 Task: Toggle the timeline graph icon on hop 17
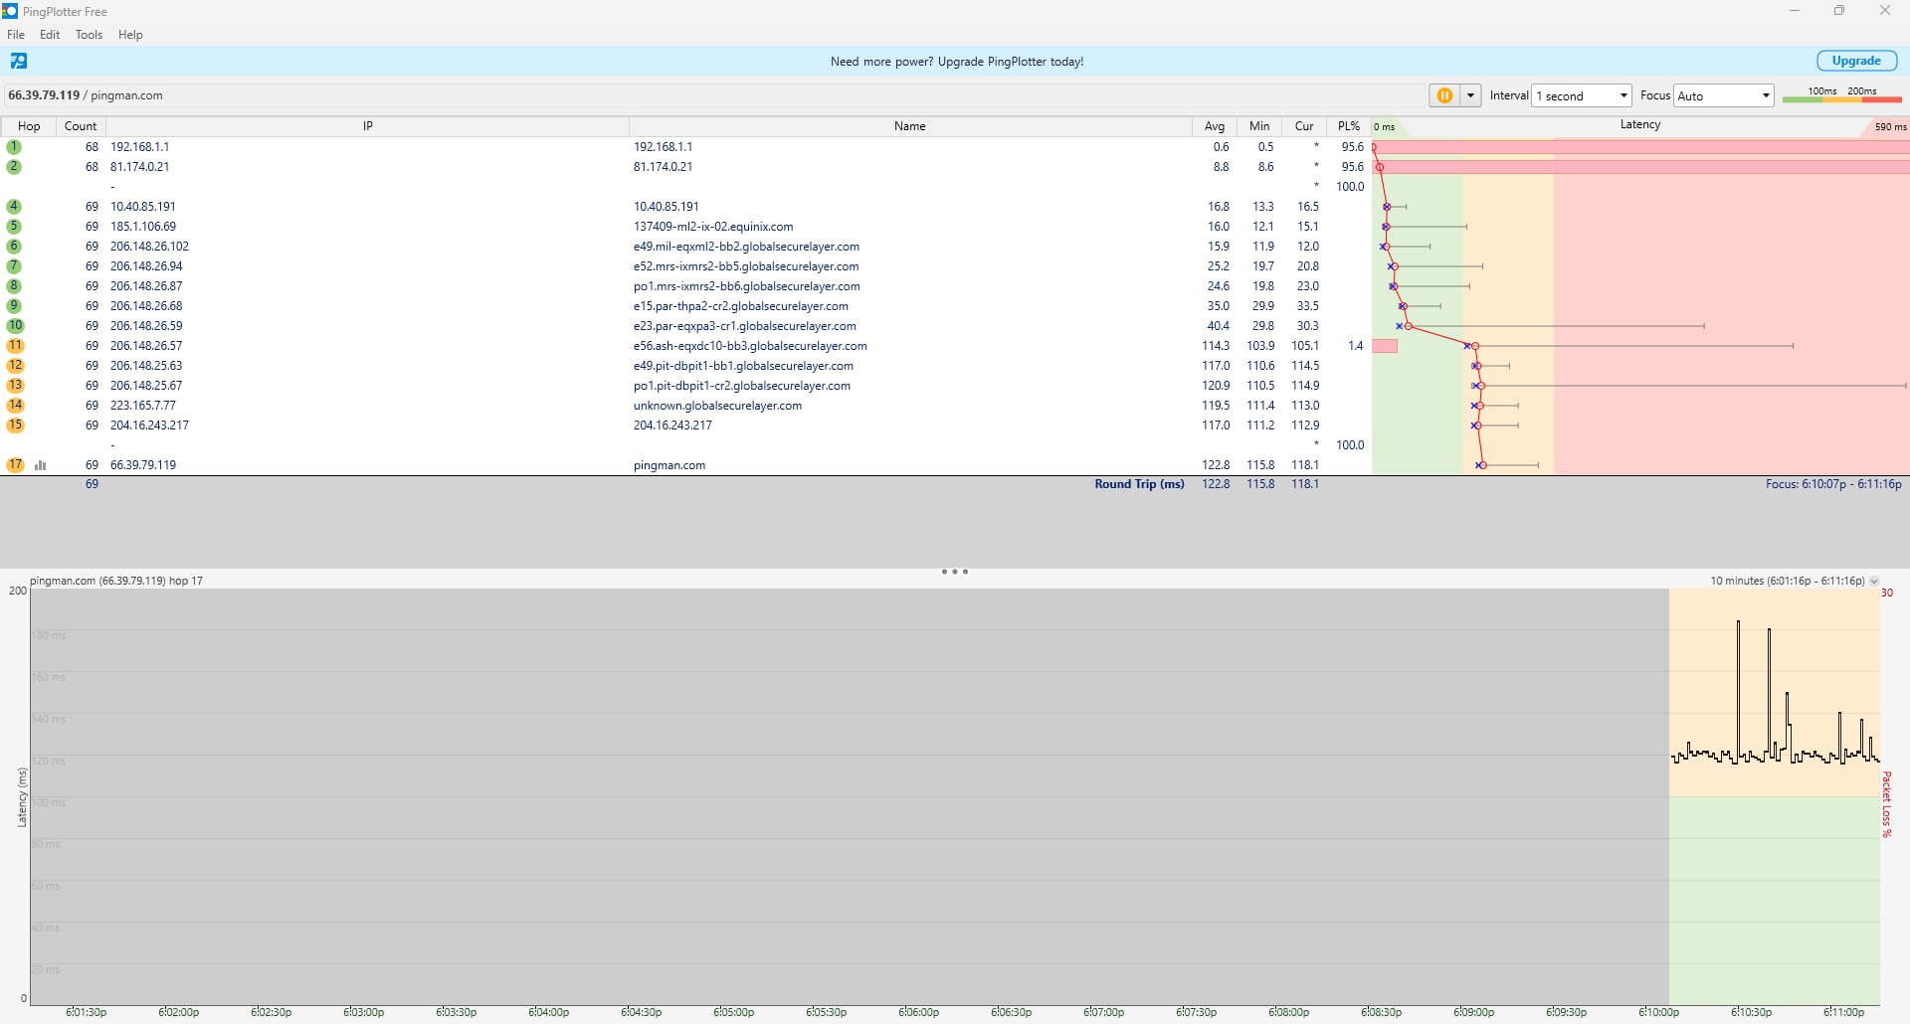pos(41,465)
